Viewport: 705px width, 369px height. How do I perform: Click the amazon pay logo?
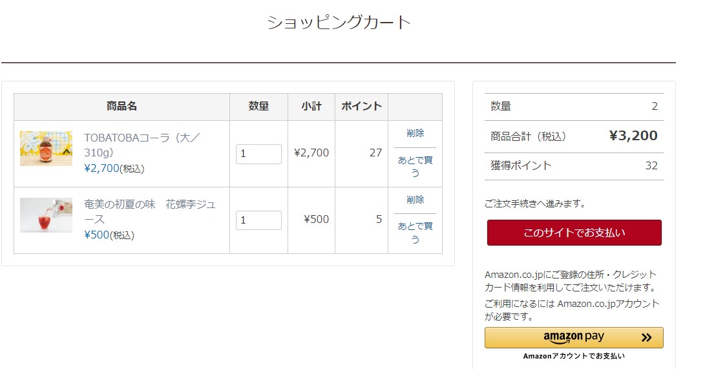tap(574, 337)
